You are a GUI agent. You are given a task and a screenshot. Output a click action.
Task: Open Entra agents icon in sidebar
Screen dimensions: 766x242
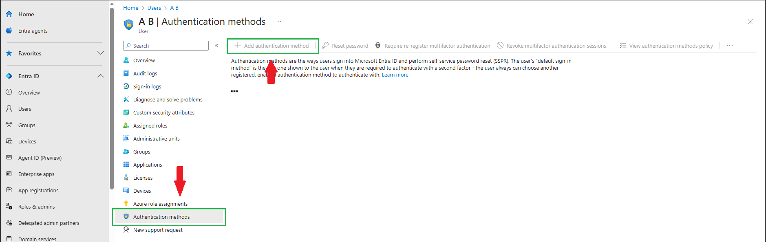pos(9,31)
